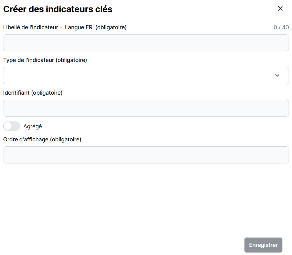Click the word "Identifiant" in its label
The width and height of the screenshot is (292, 255).
tap(17, 93)
